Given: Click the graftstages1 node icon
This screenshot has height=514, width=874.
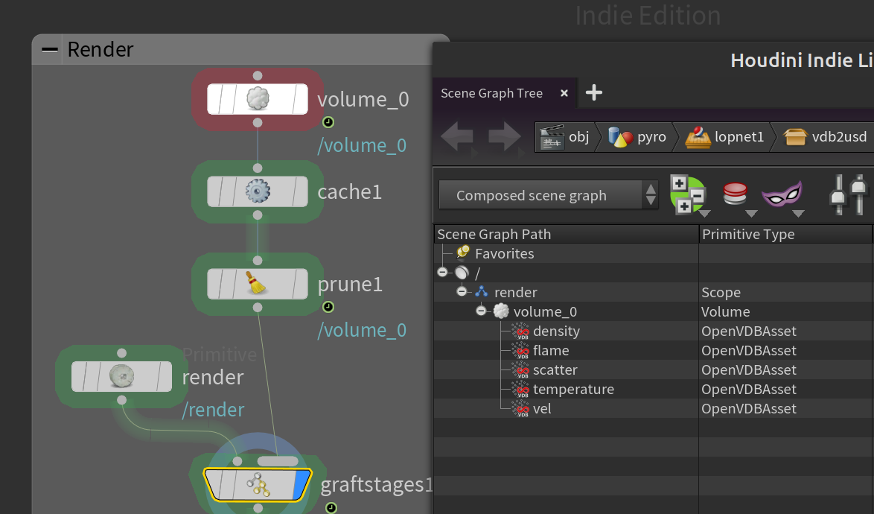Looking at the screenshot, I should click(258, 484).
